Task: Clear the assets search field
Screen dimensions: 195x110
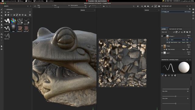Action: (30, 12)
